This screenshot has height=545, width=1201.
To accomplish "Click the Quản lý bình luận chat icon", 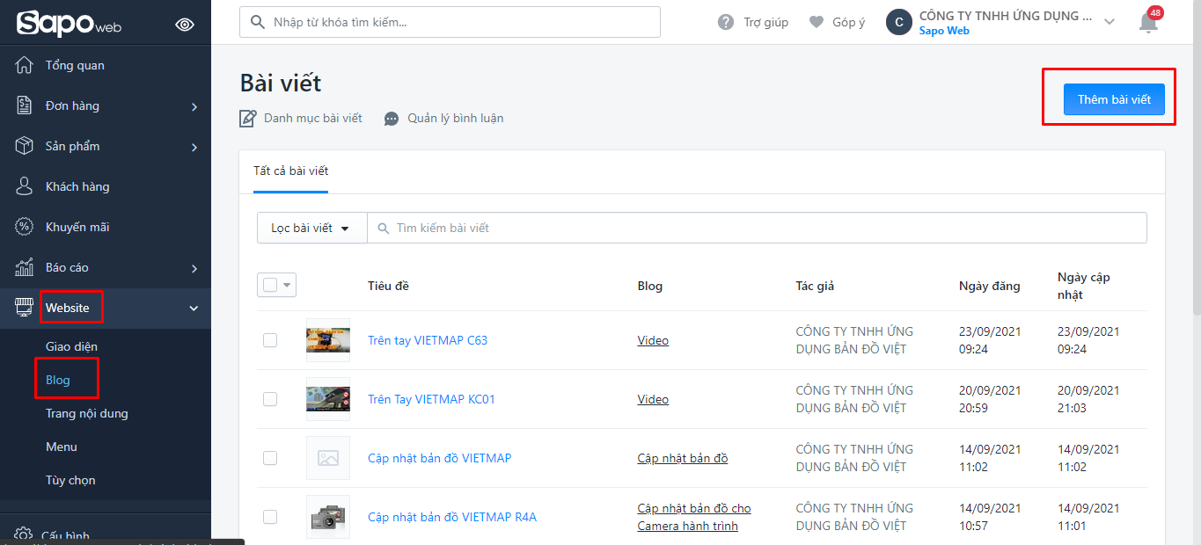I will tap(392, 119).
